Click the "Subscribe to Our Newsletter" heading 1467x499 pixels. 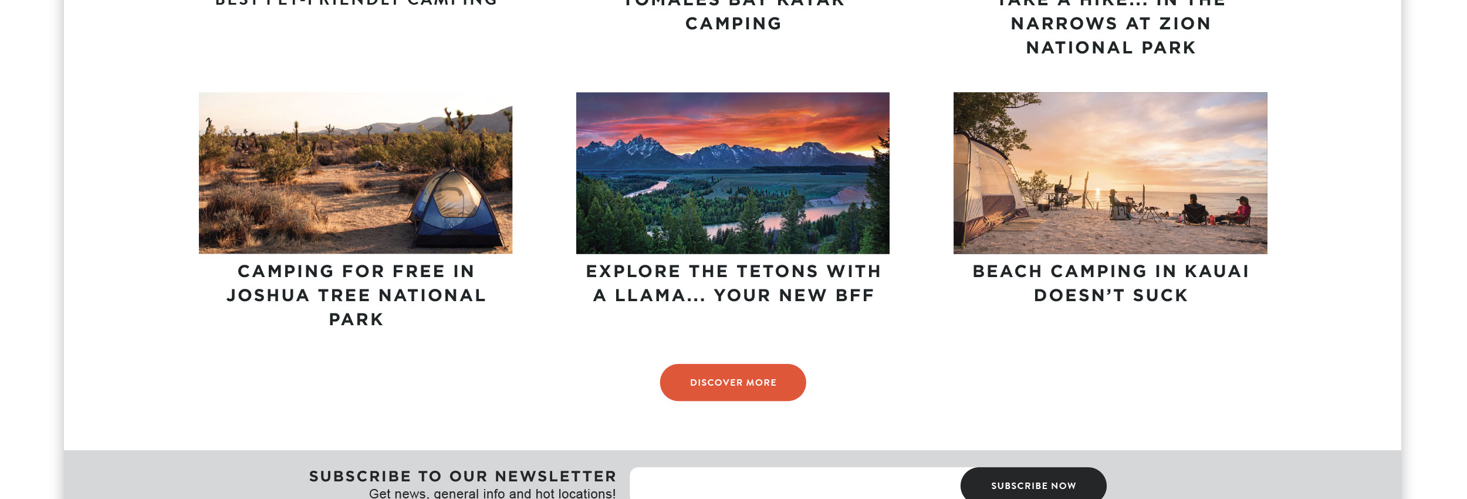(462, 476)
